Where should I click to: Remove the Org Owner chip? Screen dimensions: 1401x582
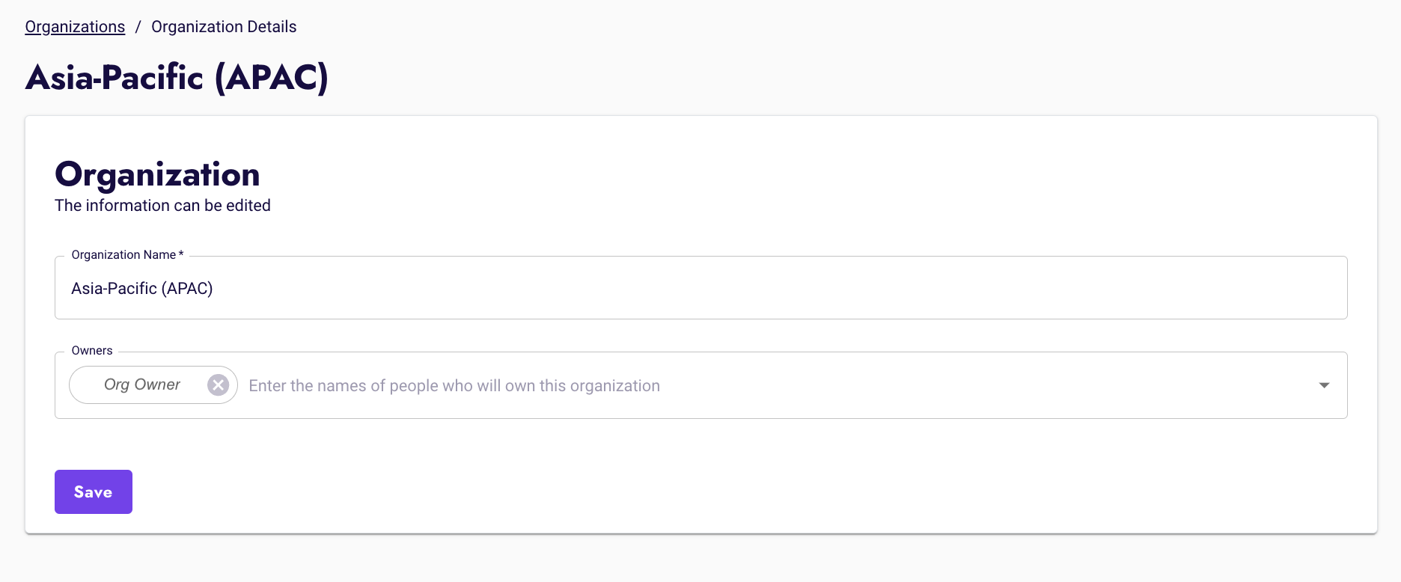pos(218,385)
